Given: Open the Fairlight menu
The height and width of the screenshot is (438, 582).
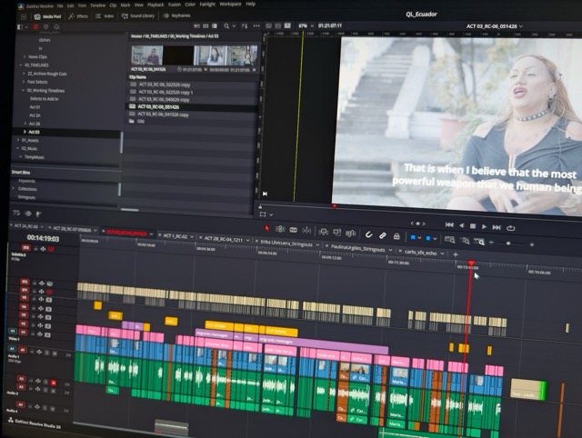Looking at the screenshot, I should pyautogui.click(x=207, y=5).
